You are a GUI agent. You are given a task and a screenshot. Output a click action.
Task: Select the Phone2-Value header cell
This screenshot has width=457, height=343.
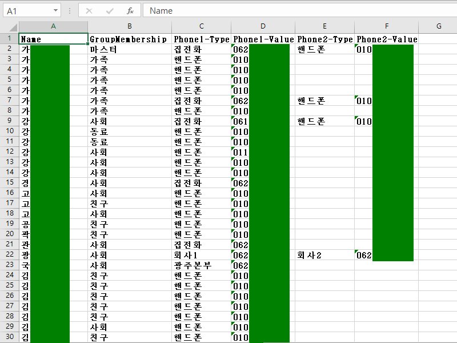point(387,39)
